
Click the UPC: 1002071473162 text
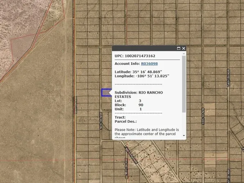click(x=135, y=56)
